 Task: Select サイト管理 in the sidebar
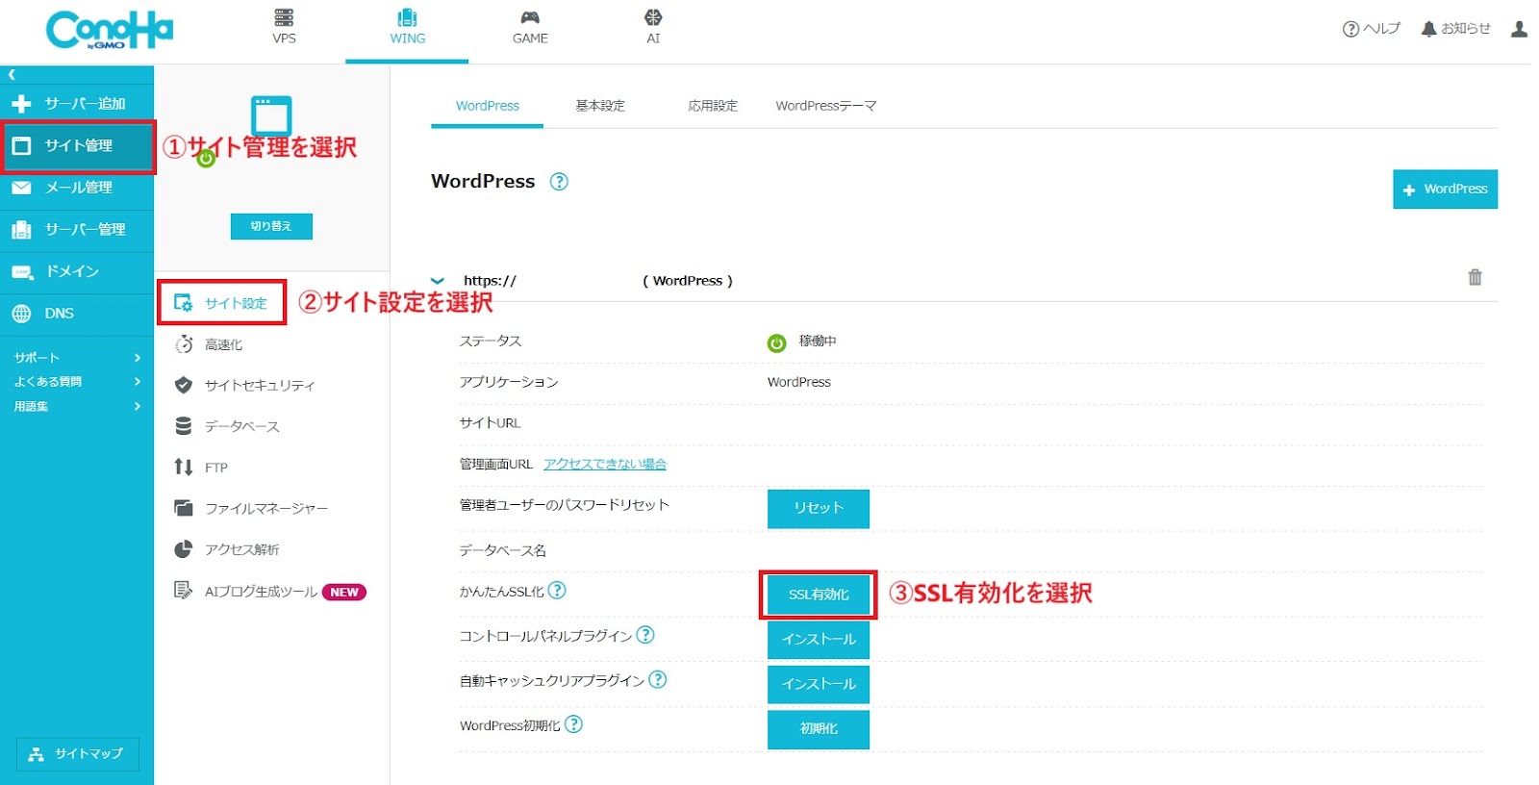(77, 145)
